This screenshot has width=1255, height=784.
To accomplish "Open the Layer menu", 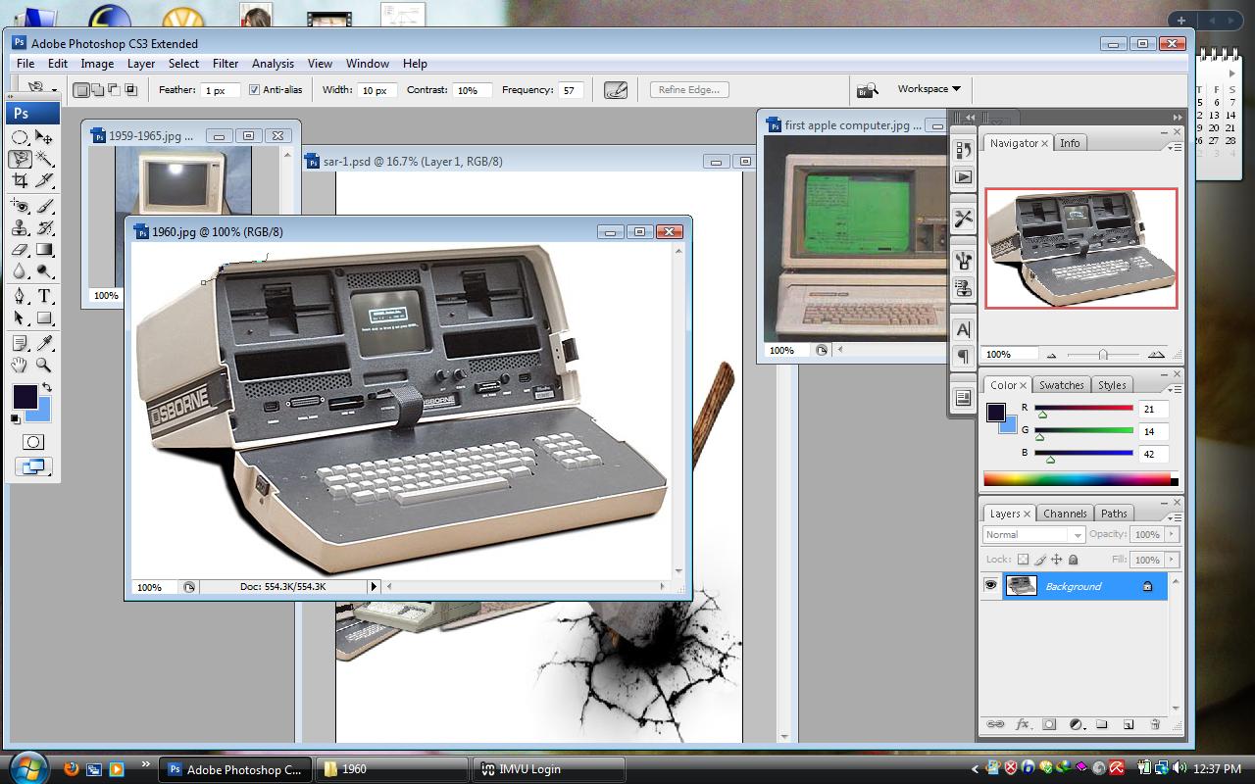I will tap(141, 64).
